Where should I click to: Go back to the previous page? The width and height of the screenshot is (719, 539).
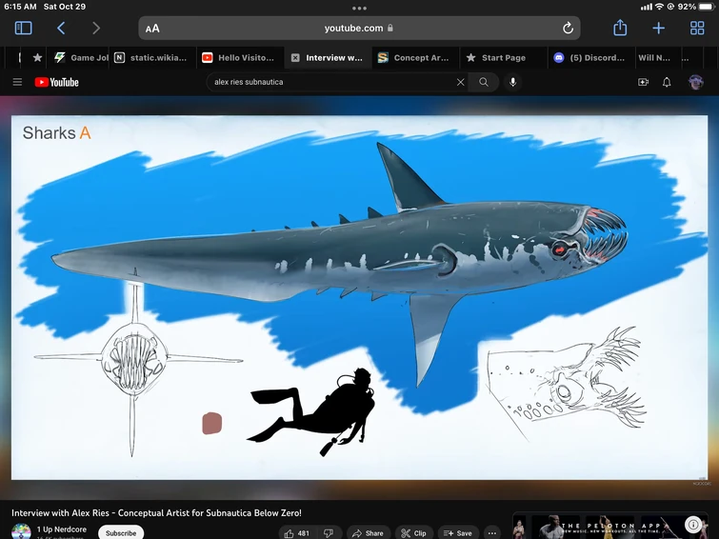point(61,28)
